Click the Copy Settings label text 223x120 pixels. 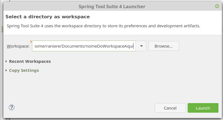[x=24, y=70]
